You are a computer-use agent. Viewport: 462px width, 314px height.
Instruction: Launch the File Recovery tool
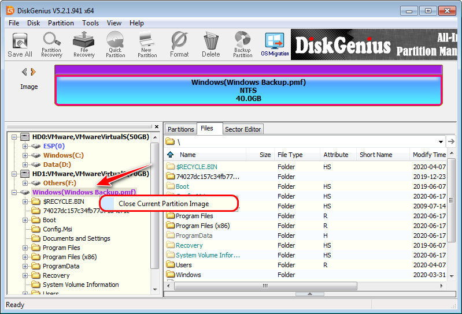coord(84,44)
